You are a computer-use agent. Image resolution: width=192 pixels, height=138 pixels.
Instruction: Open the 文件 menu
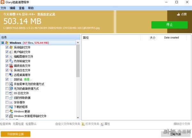point(3,8)
